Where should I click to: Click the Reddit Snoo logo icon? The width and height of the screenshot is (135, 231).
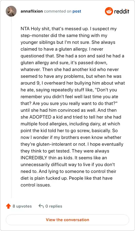click(x=109, y=11)
